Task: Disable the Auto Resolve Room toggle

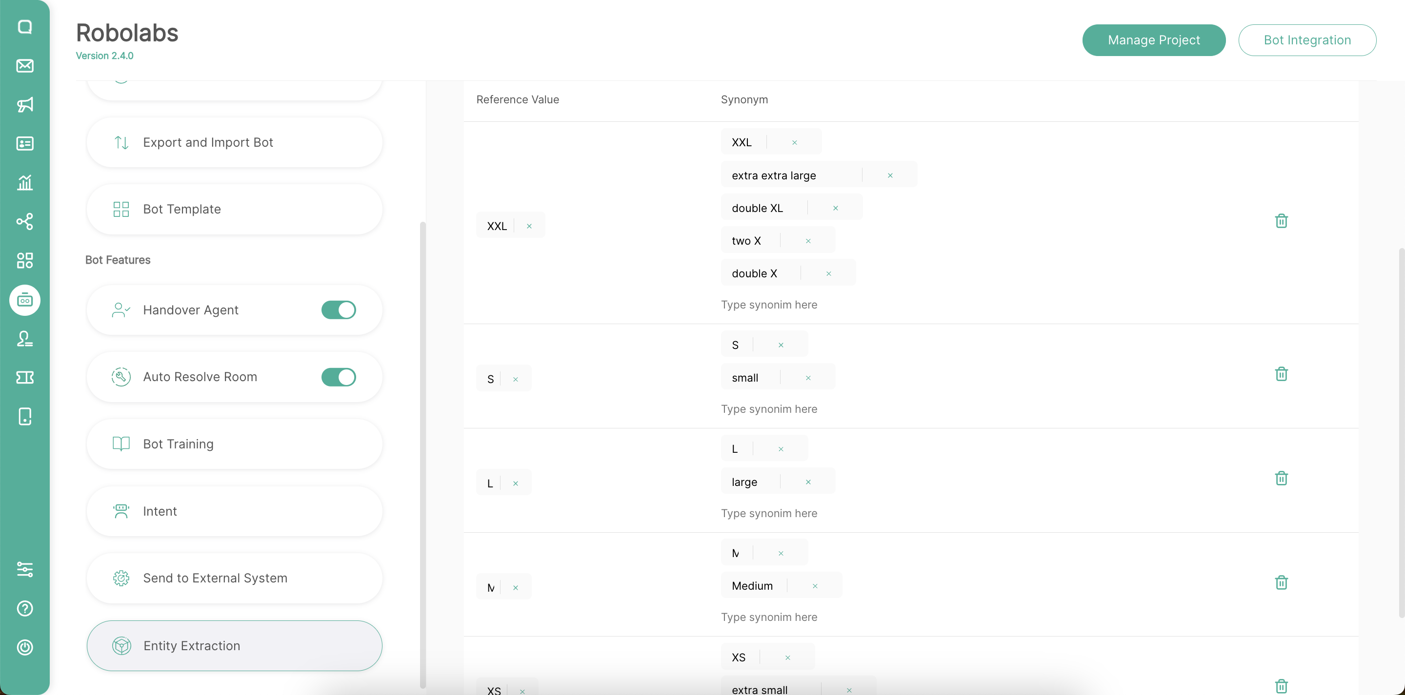Action: pos(338,377)
